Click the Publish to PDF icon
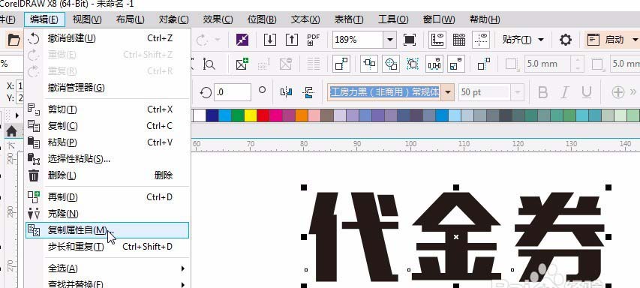 314,40
